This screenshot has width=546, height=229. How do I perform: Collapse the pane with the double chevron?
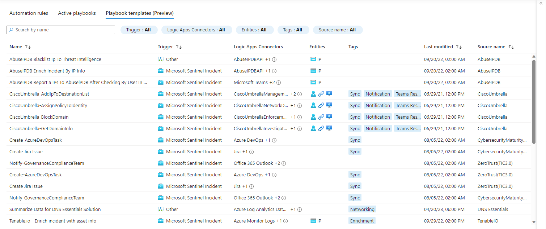pyautogui.click(x=541, y=3)
